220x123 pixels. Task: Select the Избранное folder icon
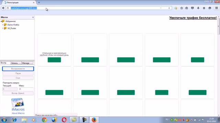3,21
